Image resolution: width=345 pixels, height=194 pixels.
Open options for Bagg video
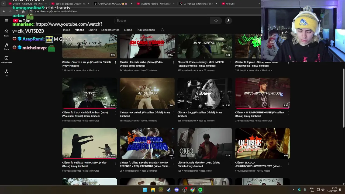[231, 113]
